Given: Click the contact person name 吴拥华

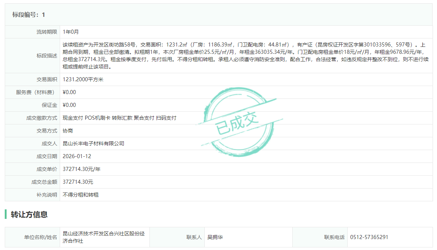Looking at the screenshot, I should pyautogui.click(x=215, y=237).
